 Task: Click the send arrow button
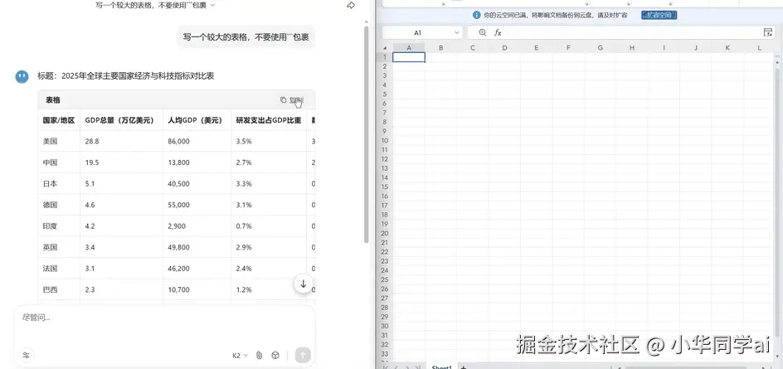pos(303,356)
